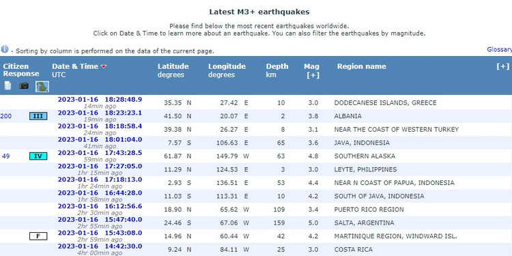
Task: Click the map thumbnail icon in header
Action: point(42,87)
